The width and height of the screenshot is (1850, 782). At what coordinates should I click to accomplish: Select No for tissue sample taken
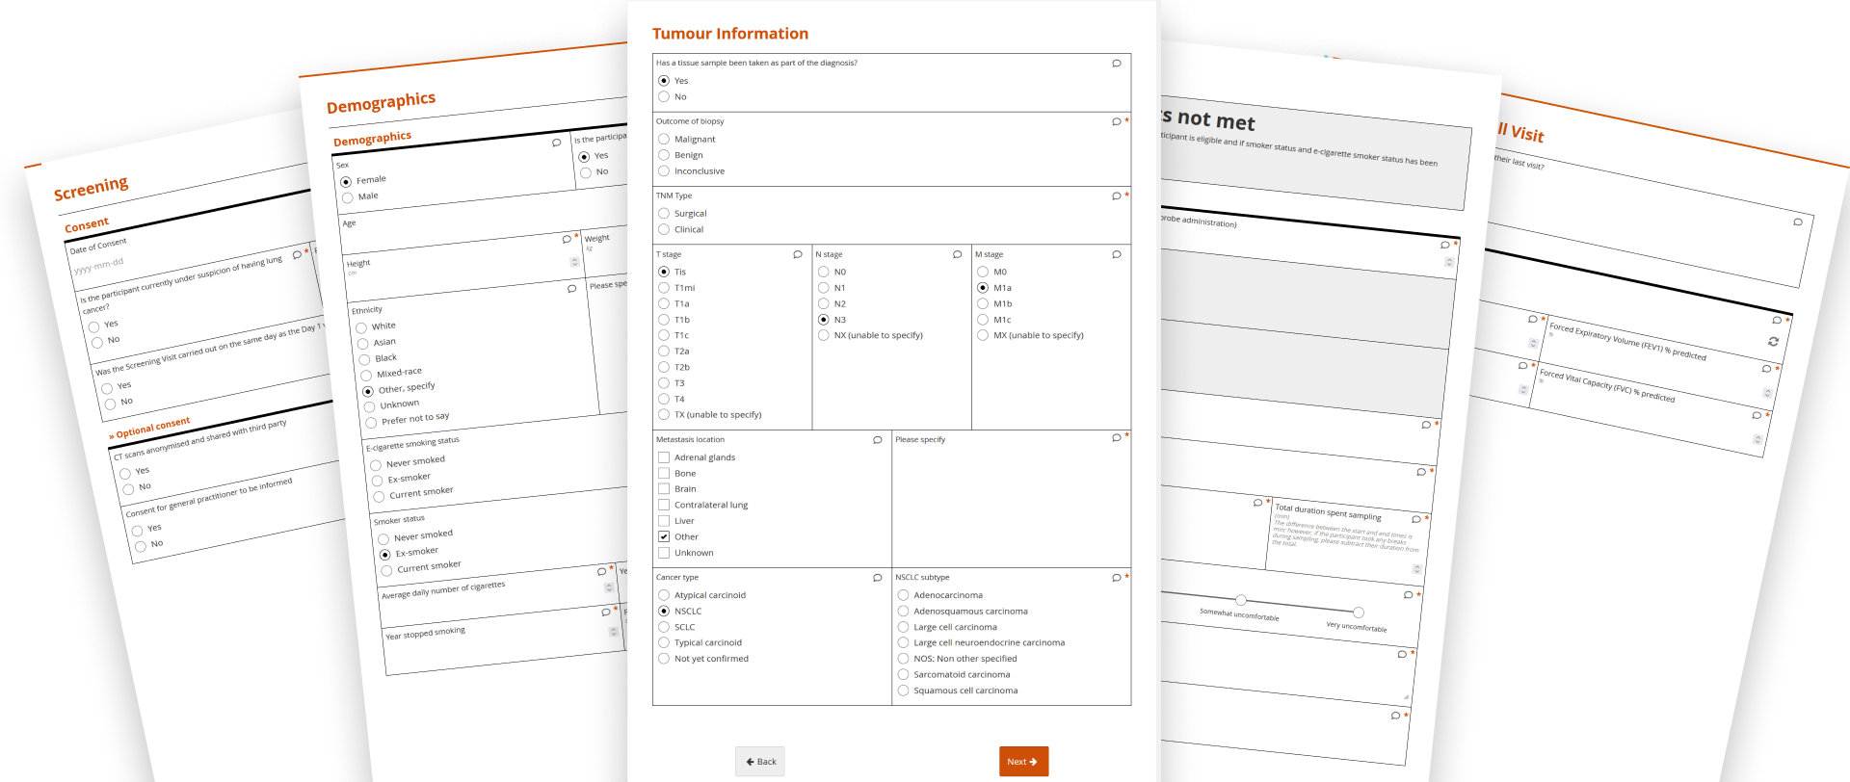664,97
